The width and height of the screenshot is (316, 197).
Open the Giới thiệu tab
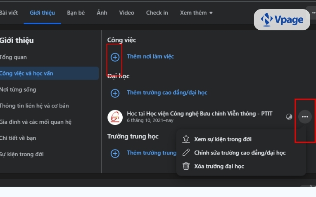click(x=42, y=13)
